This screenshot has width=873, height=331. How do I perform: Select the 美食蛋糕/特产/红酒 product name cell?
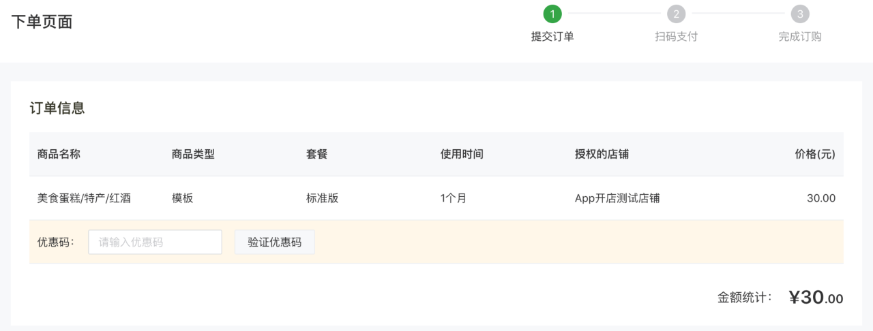click(84, 198)
